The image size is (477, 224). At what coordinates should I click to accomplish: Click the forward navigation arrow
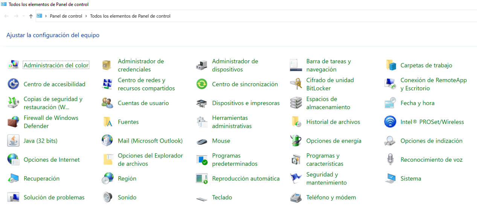[x=16, y=16]
